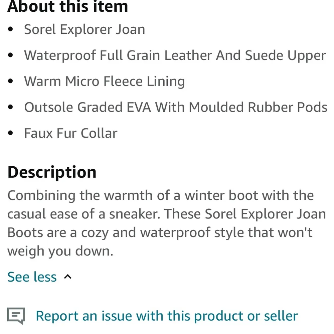Collapse description using the up chevron

coord(68,277)
